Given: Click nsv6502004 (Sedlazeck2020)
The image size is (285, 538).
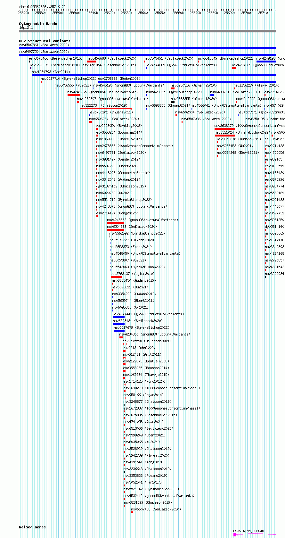Looking at the screenshot, I should click(x=200, y=112).
